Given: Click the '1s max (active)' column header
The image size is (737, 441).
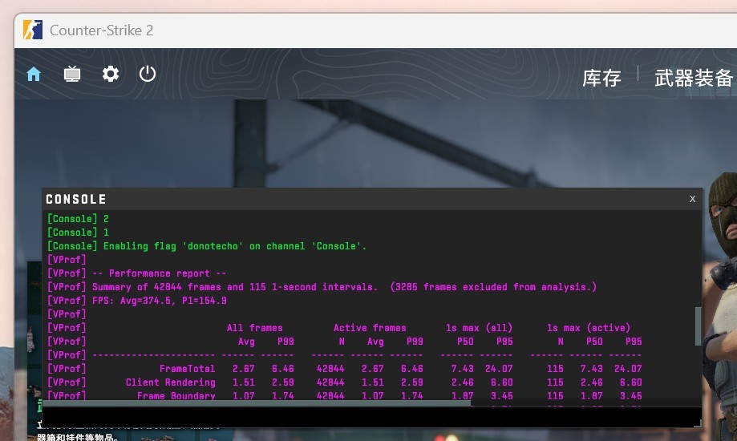Looking at the screenshot, I should (589, 328).
